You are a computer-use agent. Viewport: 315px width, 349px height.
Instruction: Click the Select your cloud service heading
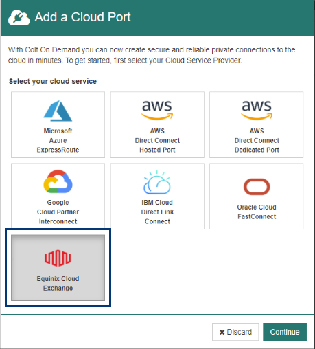point(53,81)
